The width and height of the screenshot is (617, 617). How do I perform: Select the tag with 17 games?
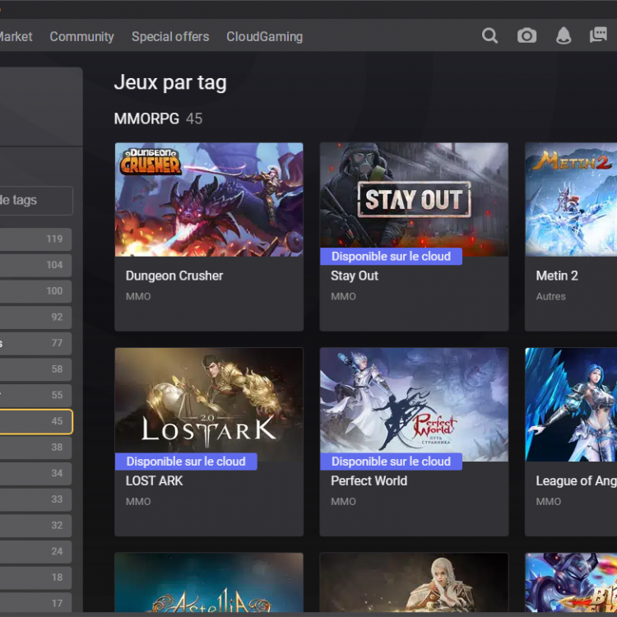pyautogui.click(x=36, y=602)
